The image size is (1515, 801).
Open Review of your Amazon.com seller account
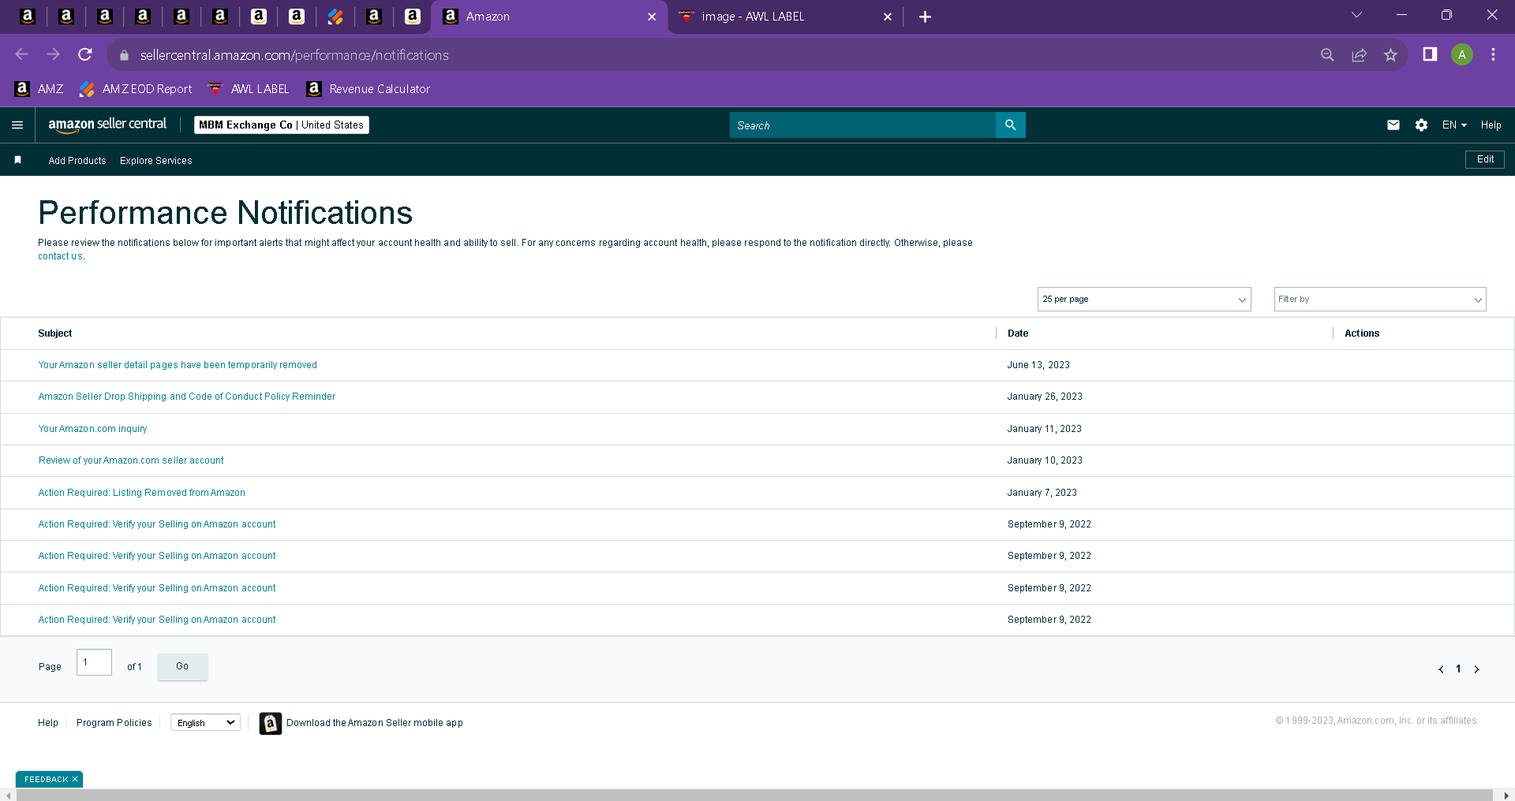tap(131, 460)
